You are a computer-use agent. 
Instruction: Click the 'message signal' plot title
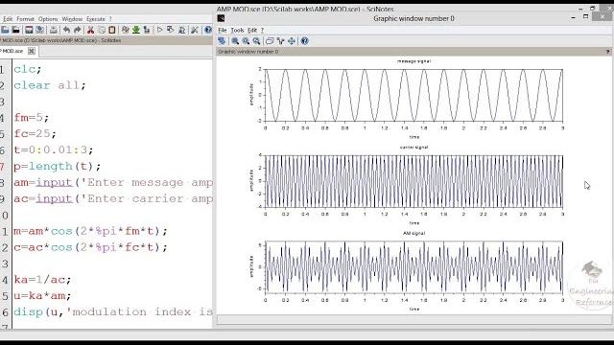tap(413, 61)
